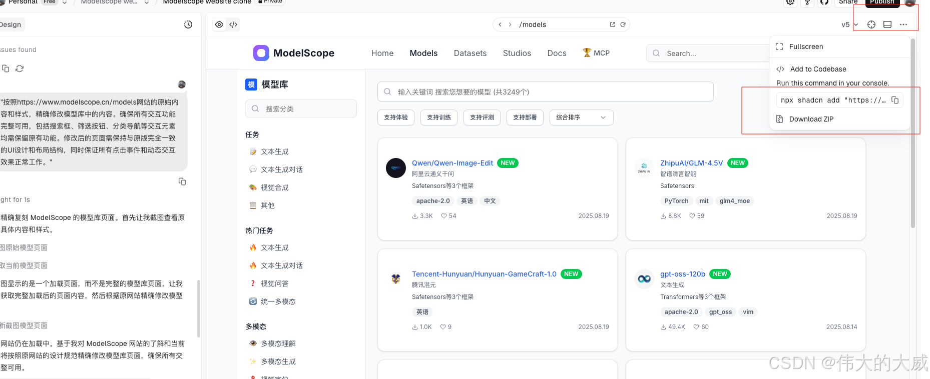Click the Qwen model avatar thumbnail
The height and width of the screenshot is (379, 930).
(x=396, y=168)
